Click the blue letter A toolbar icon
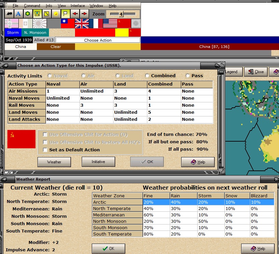Screen dimensions: 279x254 pos(18,14)
